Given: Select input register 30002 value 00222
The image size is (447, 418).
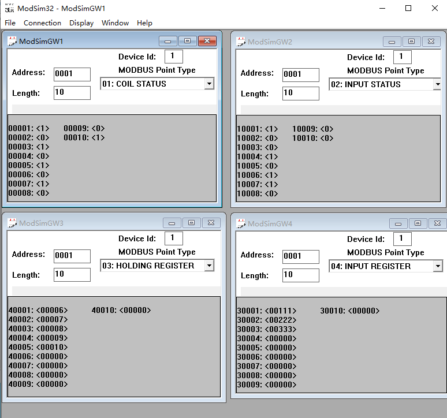Looking at the screenshot, I should click(281, 320).
